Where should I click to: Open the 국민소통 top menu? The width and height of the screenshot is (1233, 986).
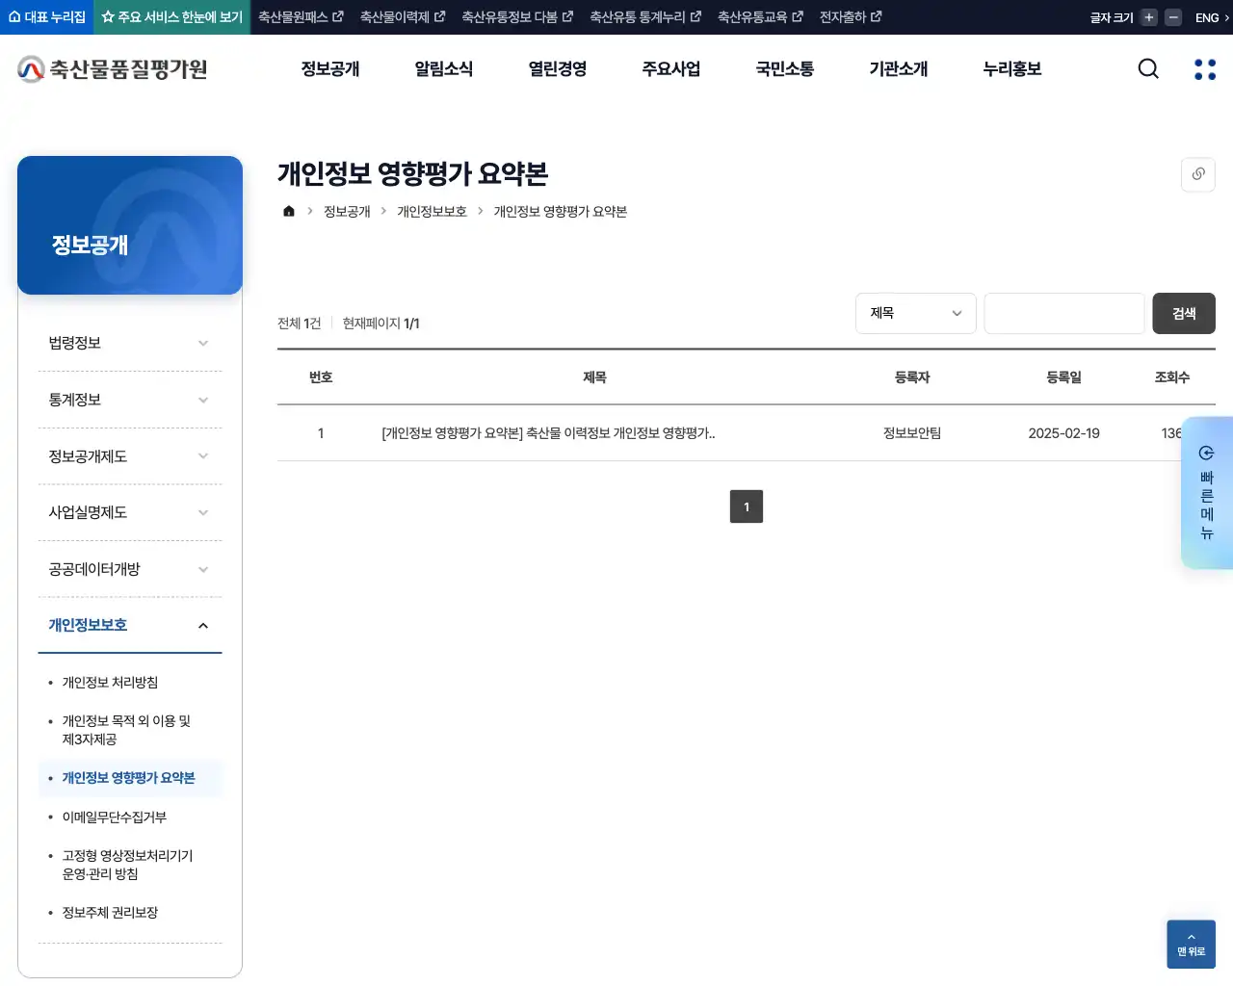pyautogui.click(x=784, y=68)
